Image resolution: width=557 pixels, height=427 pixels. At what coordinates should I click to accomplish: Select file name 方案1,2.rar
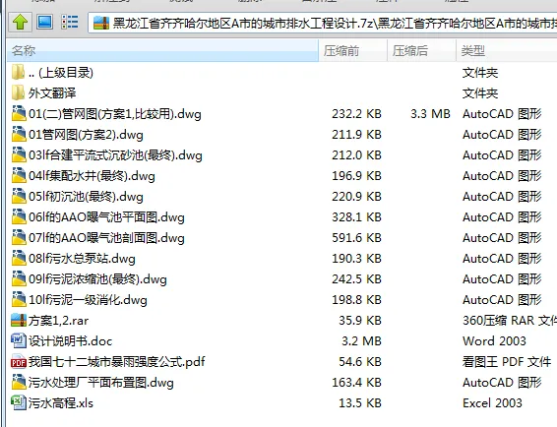pyautogui.click(x=58, y=321)
